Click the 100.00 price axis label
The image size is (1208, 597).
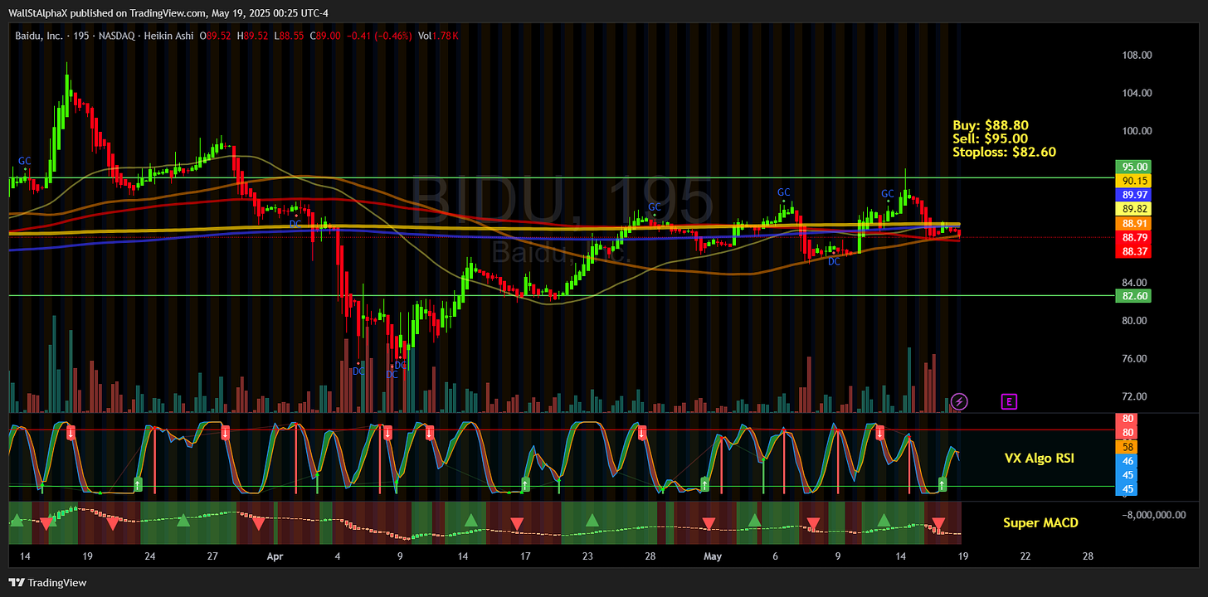click(x=1137, y=131)
